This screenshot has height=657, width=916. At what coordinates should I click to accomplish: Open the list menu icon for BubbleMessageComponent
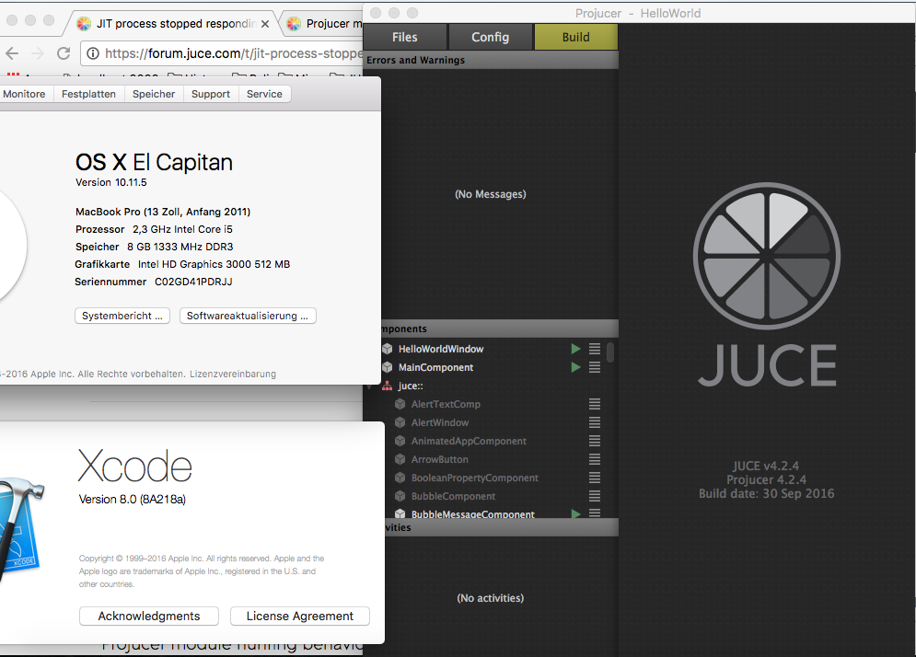tap(595, 513)
